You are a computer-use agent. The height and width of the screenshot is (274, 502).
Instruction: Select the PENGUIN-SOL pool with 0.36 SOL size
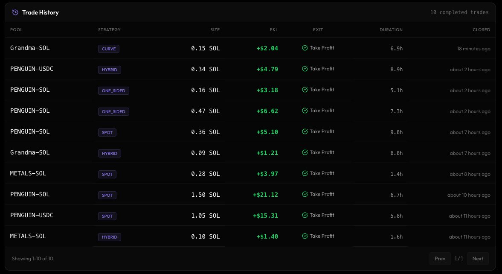tap(30, 131)
